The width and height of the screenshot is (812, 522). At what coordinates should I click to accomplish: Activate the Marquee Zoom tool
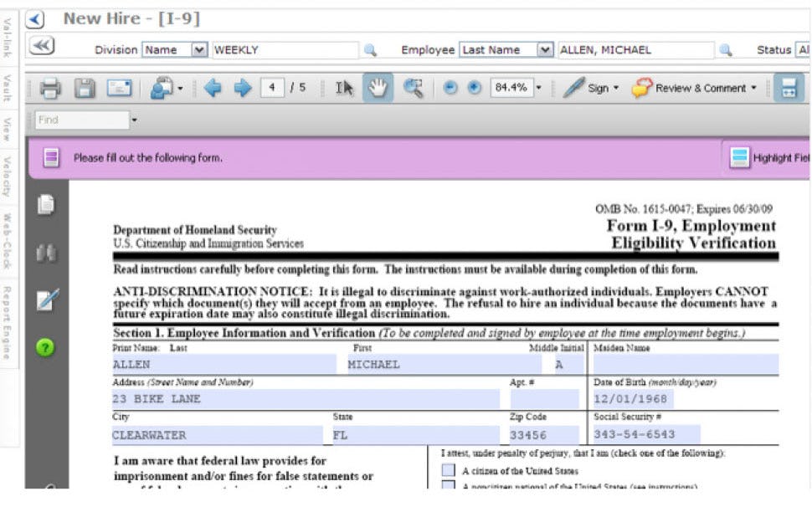point(414,89)
